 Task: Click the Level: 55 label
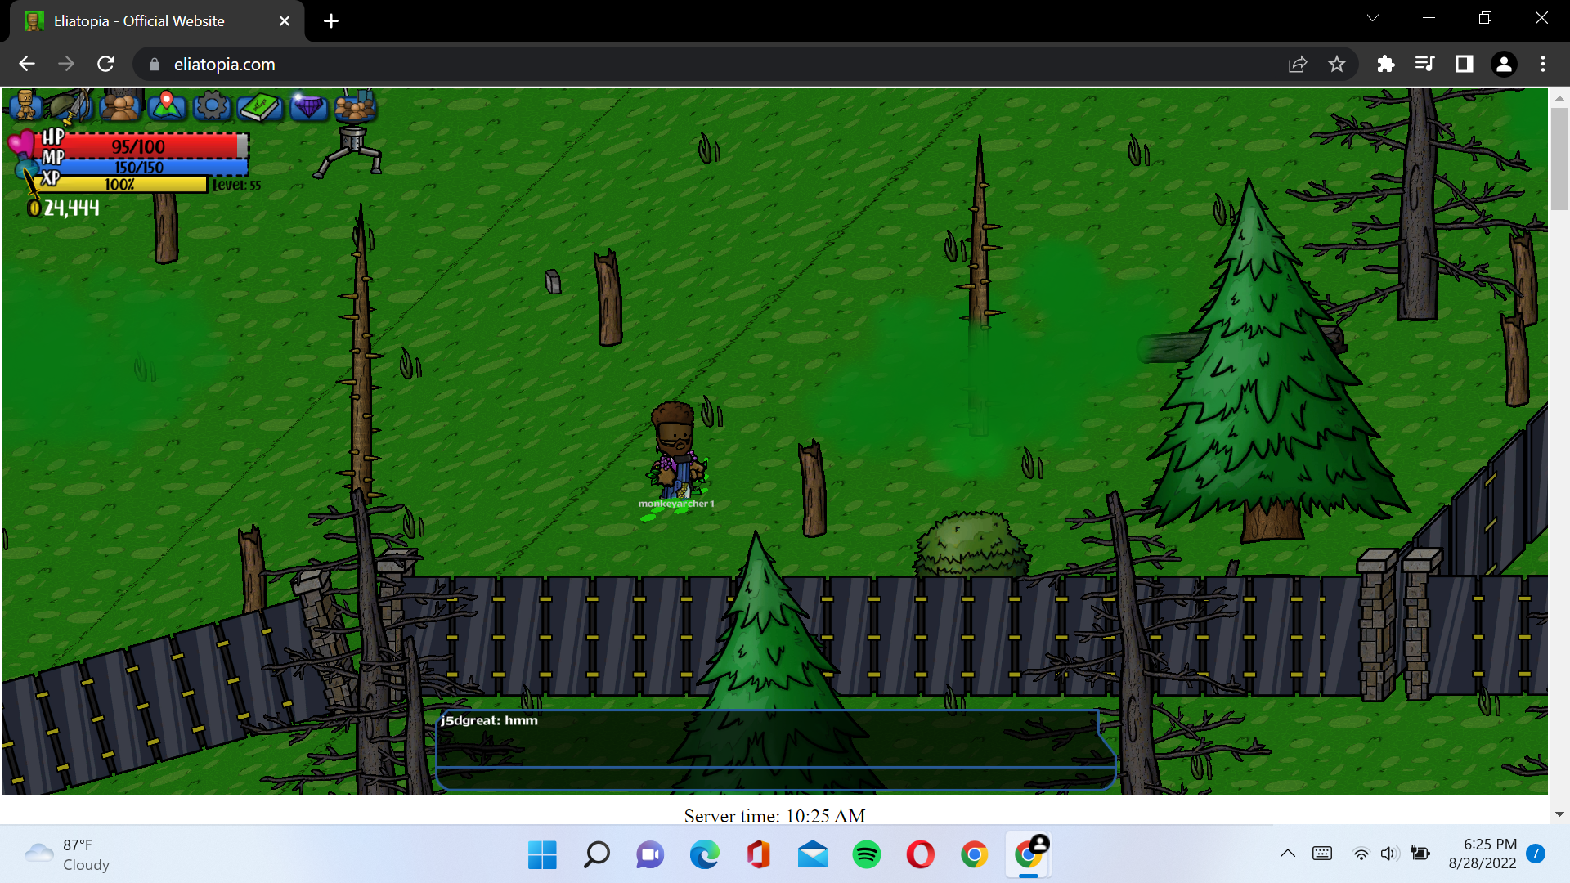click(236, 186)
